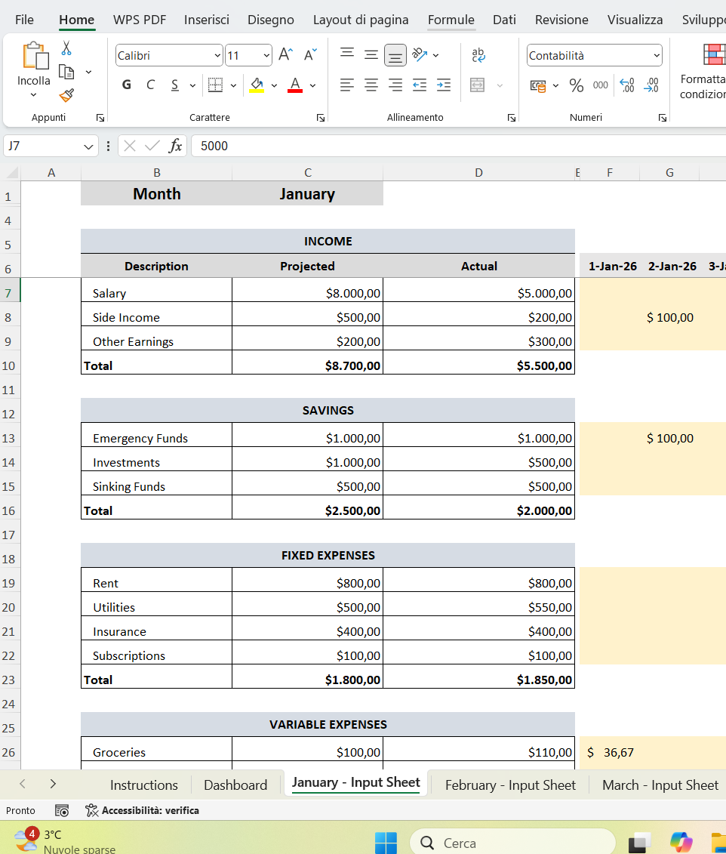Click the increase decimals icon

(626, 85)
